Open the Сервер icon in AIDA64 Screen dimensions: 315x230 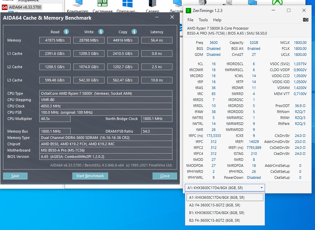click(x=153, y=6)
